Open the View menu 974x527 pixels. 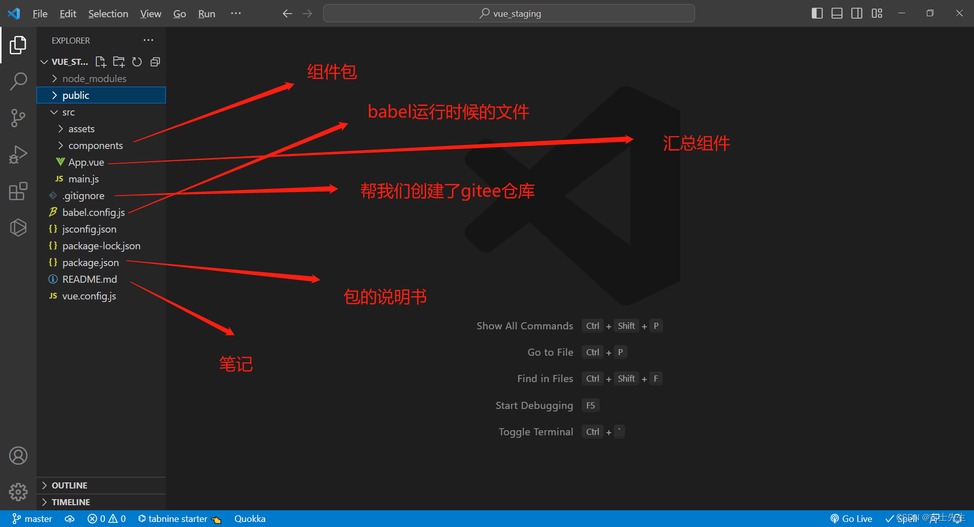coord(151,14)
